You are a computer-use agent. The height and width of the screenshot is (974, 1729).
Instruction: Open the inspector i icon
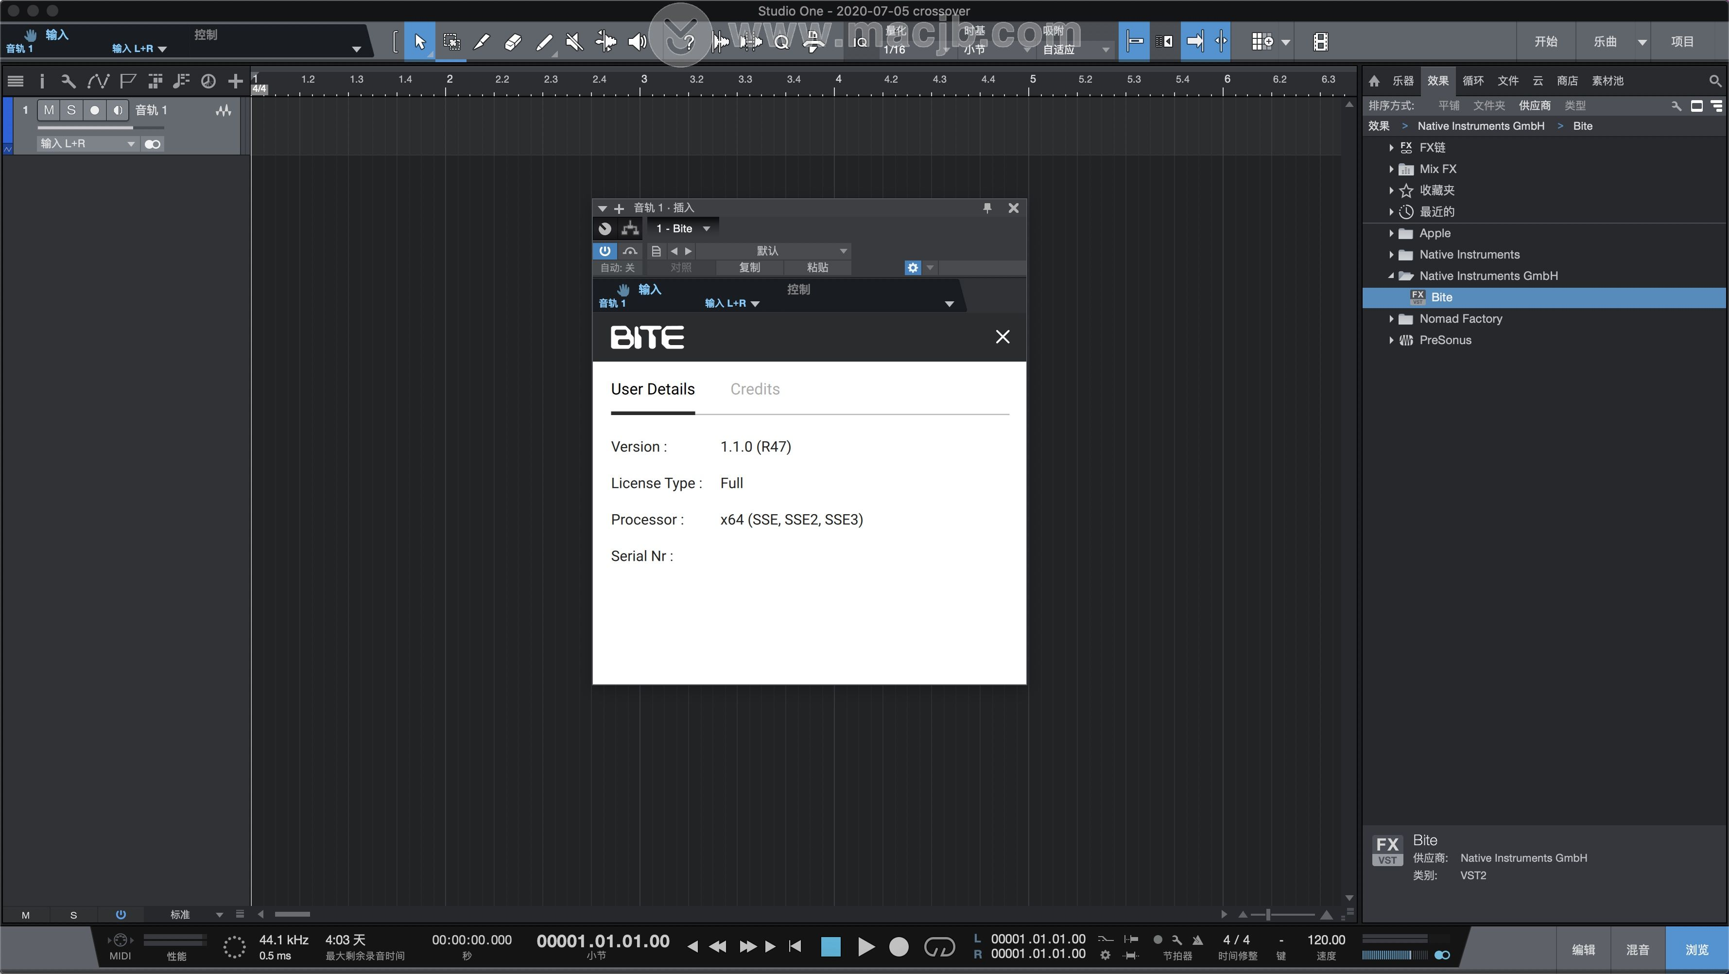(42, 81)
